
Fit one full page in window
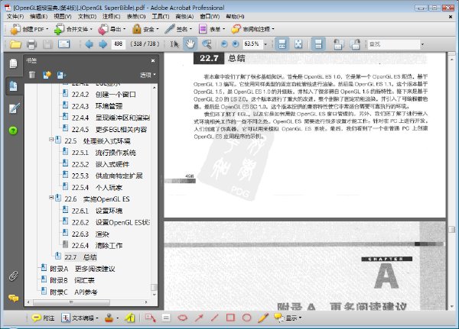point(298,44)
